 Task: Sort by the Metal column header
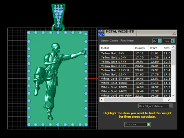[x=117, y=48]
